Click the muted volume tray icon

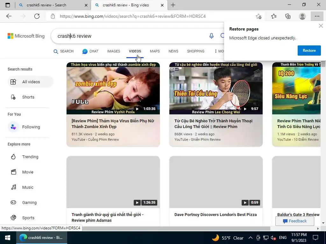pyautogui.click(x=273, y=238)
